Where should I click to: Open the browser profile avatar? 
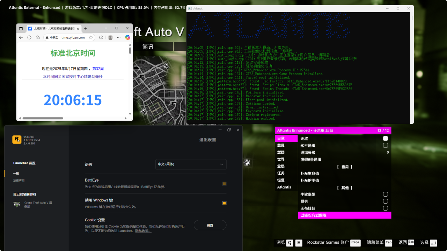[x=110, y=37]
